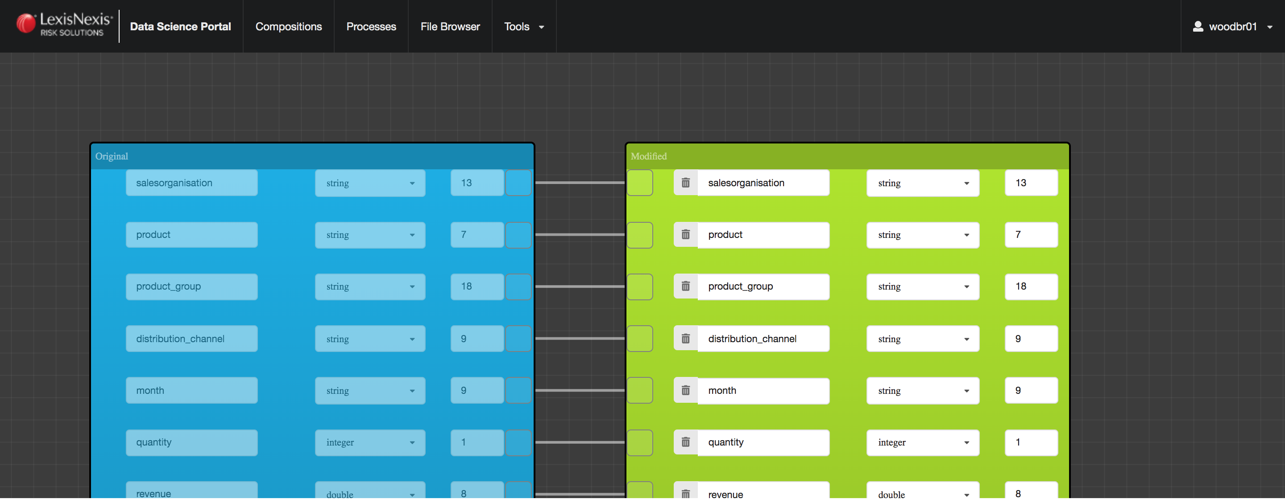Open the Compositions menu item
The width and height of the screenshot is (1285, 499).
click(288, 26)
